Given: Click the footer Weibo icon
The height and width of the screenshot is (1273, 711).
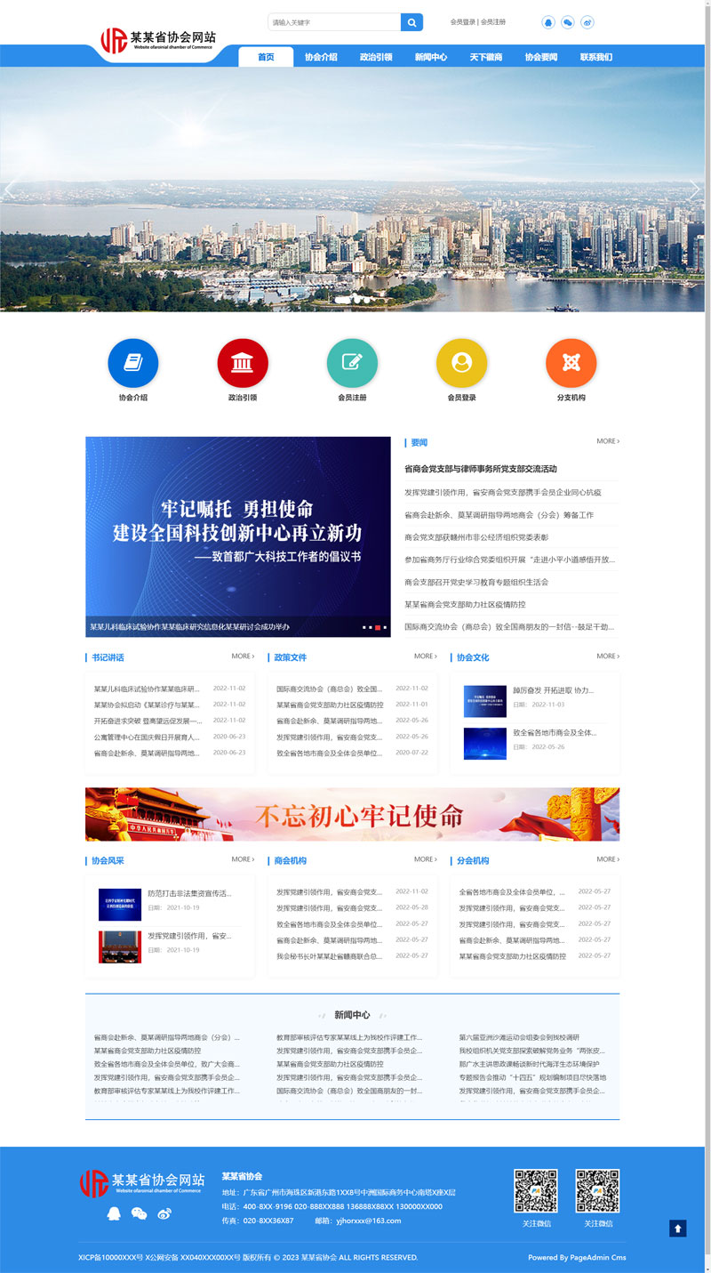Looking at the screenshot, I should (x=164, y=1213).
